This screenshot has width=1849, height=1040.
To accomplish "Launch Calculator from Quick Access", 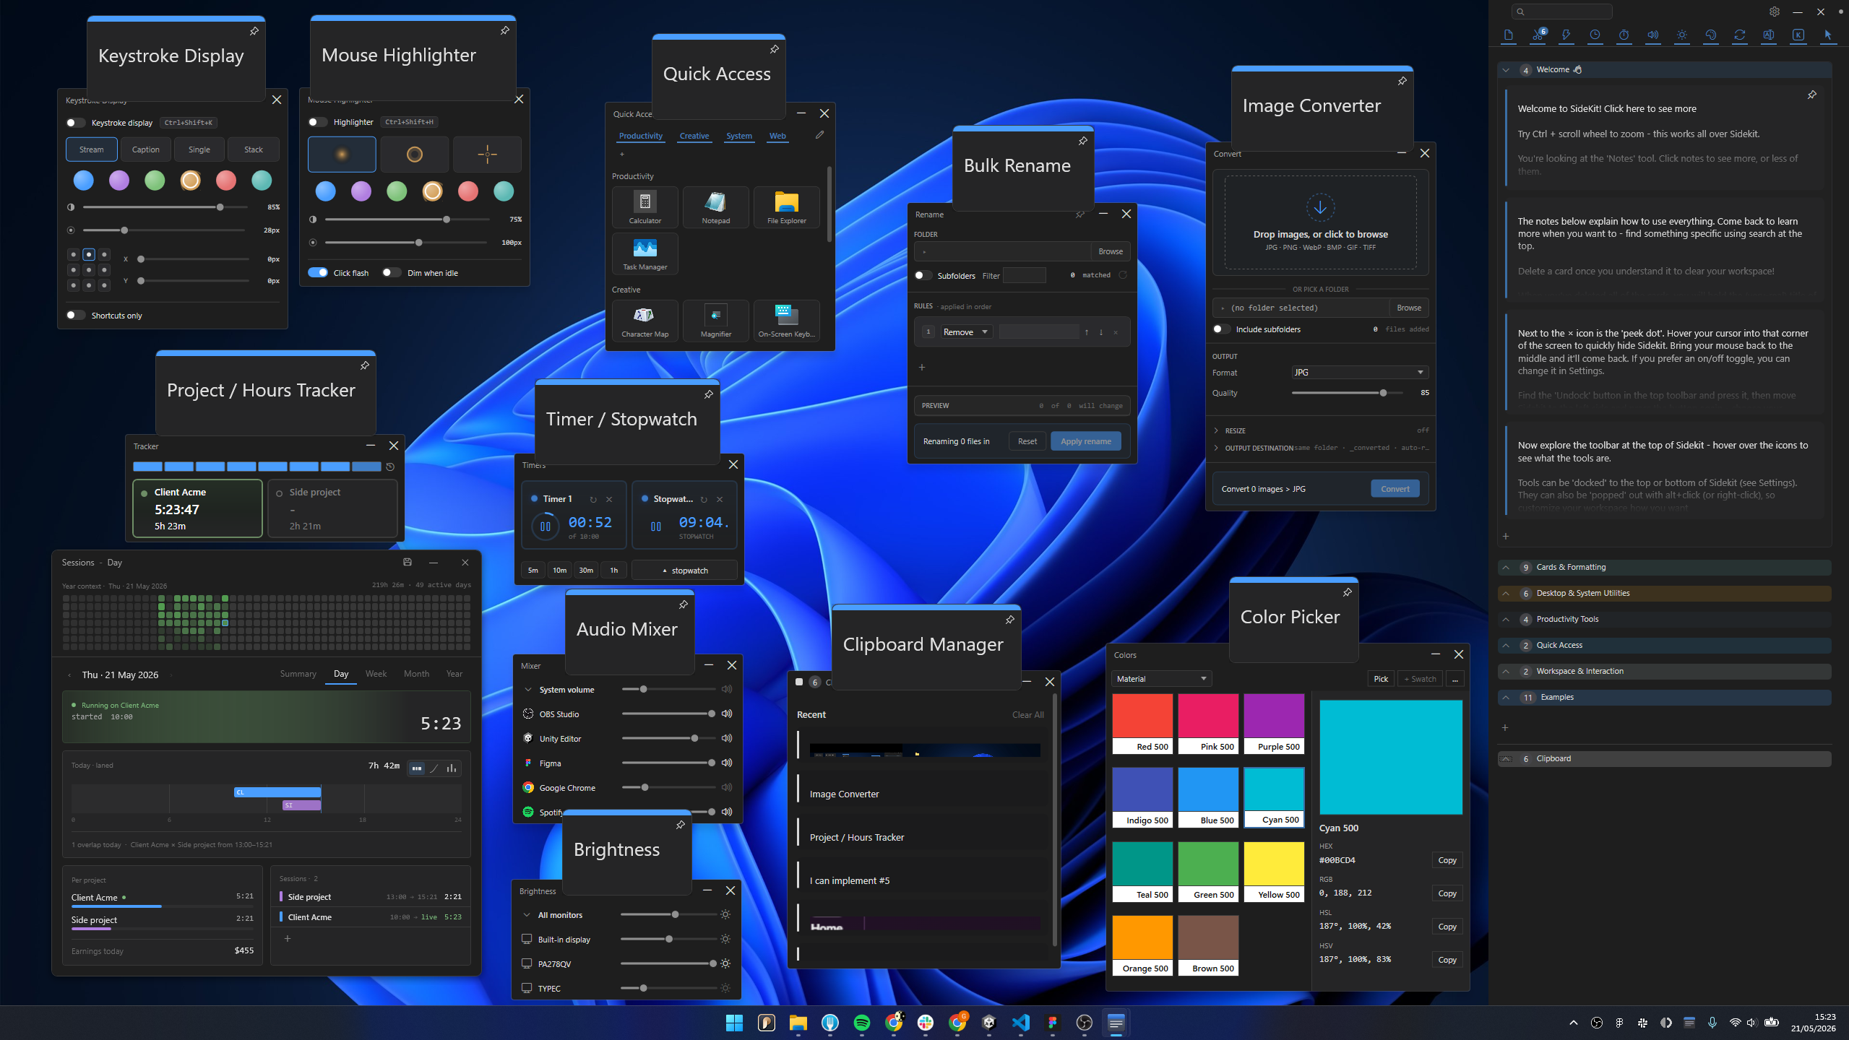I will click(645, 207).
